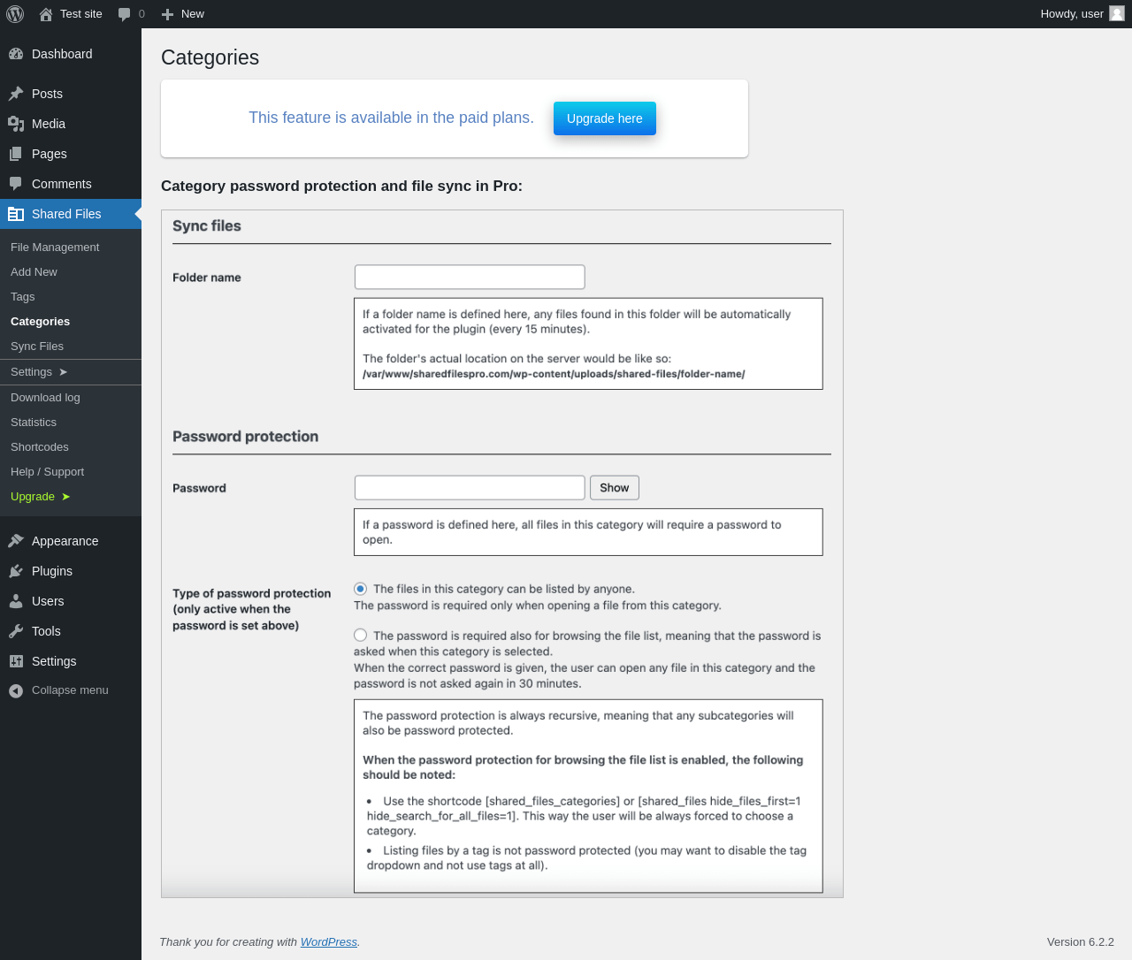Follow the WordPress footer link

(329, 942)
